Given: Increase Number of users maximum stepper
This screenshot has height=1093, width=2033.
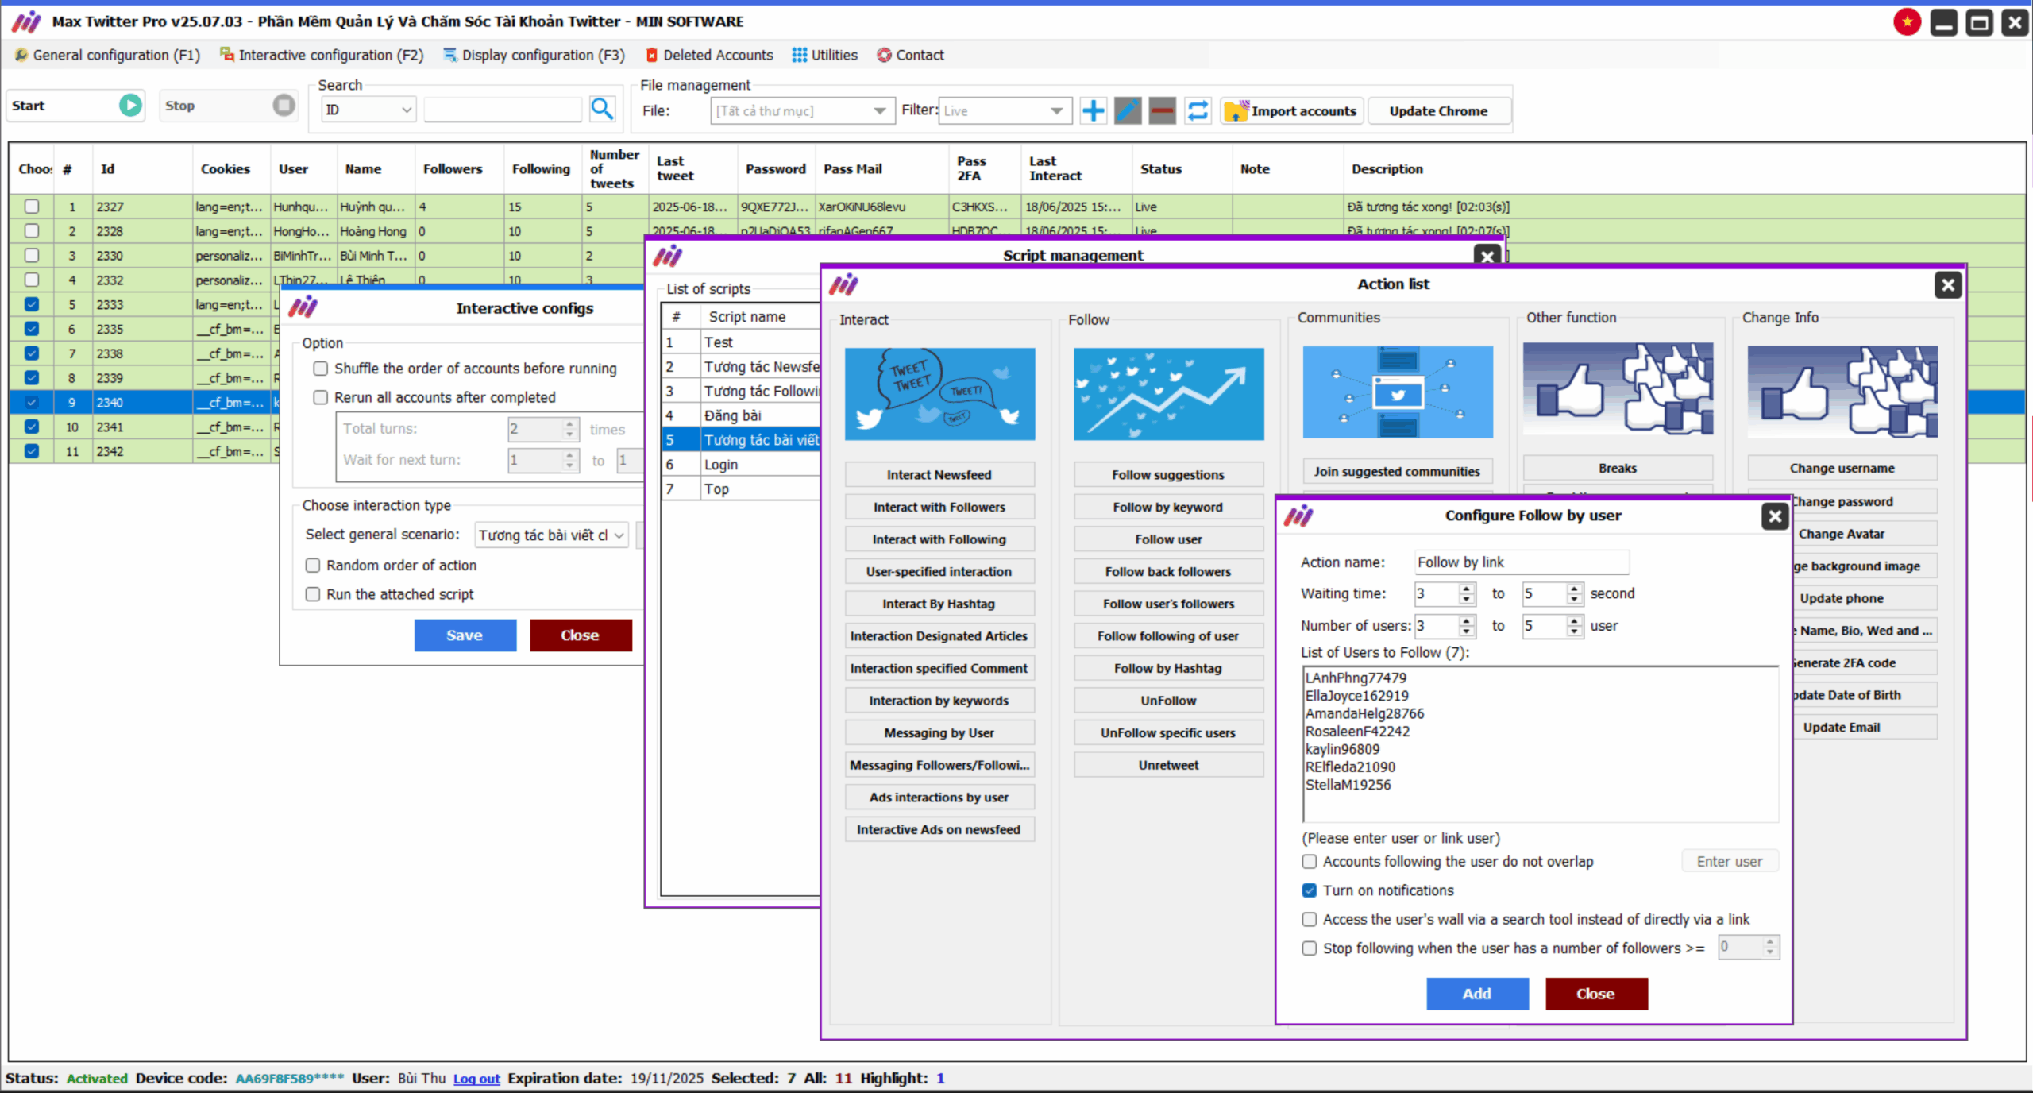Looking at the screenshot, I should coord(1575,621).
